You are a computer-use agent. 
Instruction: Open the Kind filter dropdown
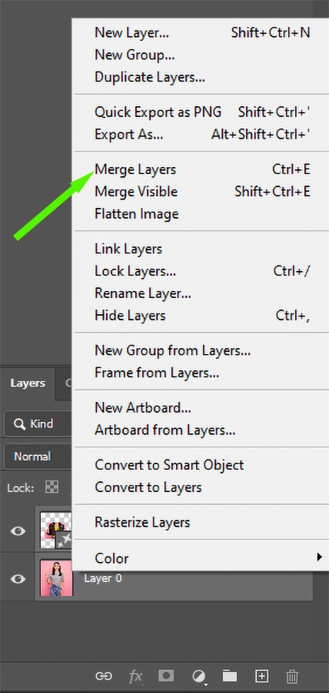point(38,423)
